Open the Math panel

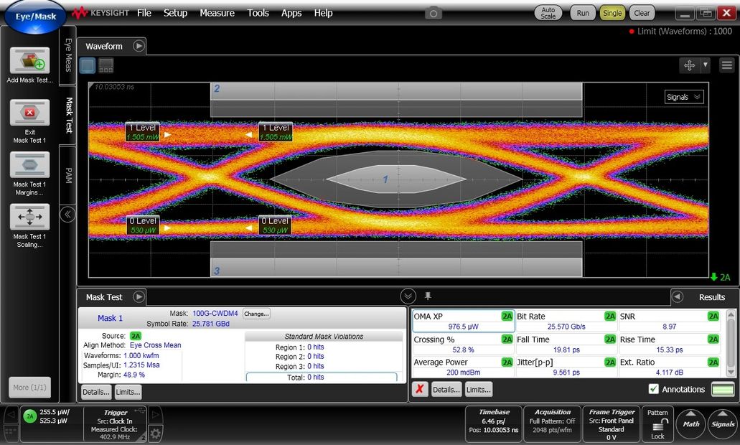[x=690, y=424]
